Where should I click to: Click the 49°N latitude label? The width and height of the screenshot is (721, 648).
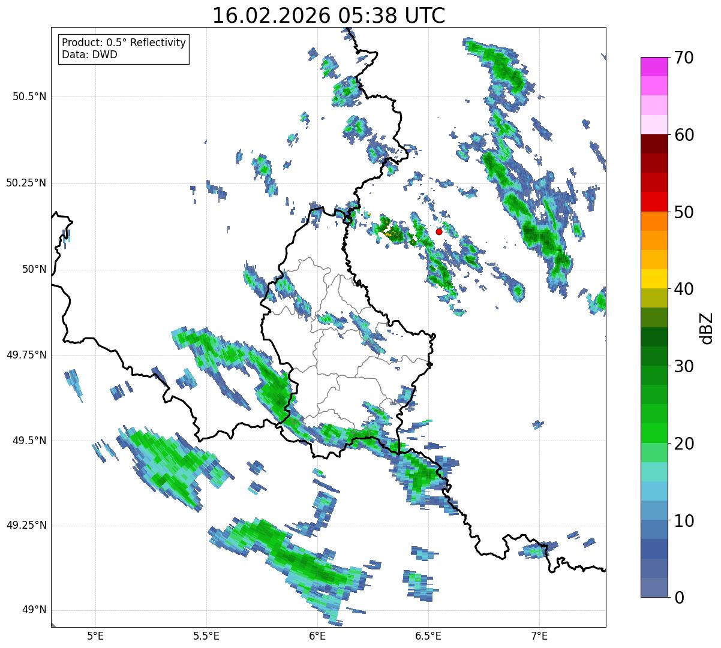click(x=34, y=610)
